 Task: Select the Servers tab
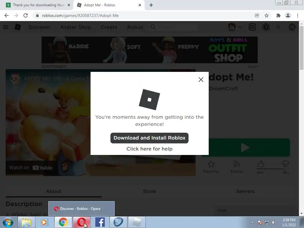[x=245, y=191]
